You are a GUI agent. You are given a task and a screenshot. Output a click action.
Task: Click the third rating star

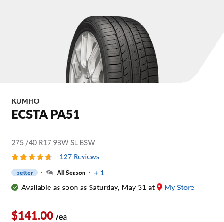click(x=32, y=157)
